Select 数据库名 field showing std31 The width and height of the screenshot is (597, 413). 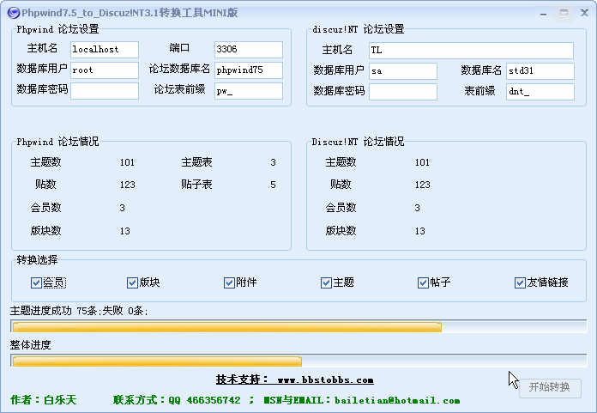pyautogui.click(x=540, y=71)
